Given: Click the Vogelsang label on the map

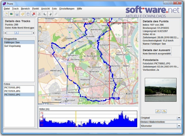Looking at the screenshot, I should tap(85, 79).
